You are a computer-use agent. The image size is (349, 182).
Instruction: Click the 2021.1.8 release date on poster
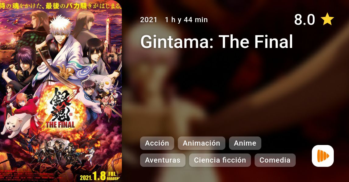(93, 176)
